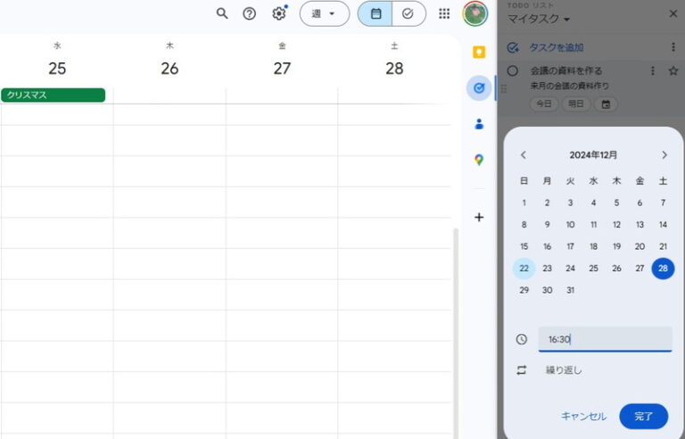
Task: Star the 会議の資料を作る task
Action: point(673,70)
